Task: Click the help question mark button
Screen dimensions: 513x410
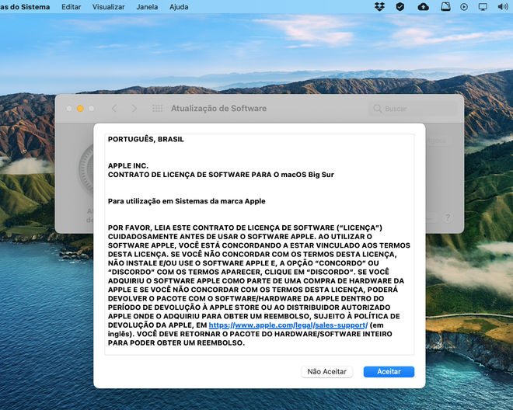Action: click(448, 217)
